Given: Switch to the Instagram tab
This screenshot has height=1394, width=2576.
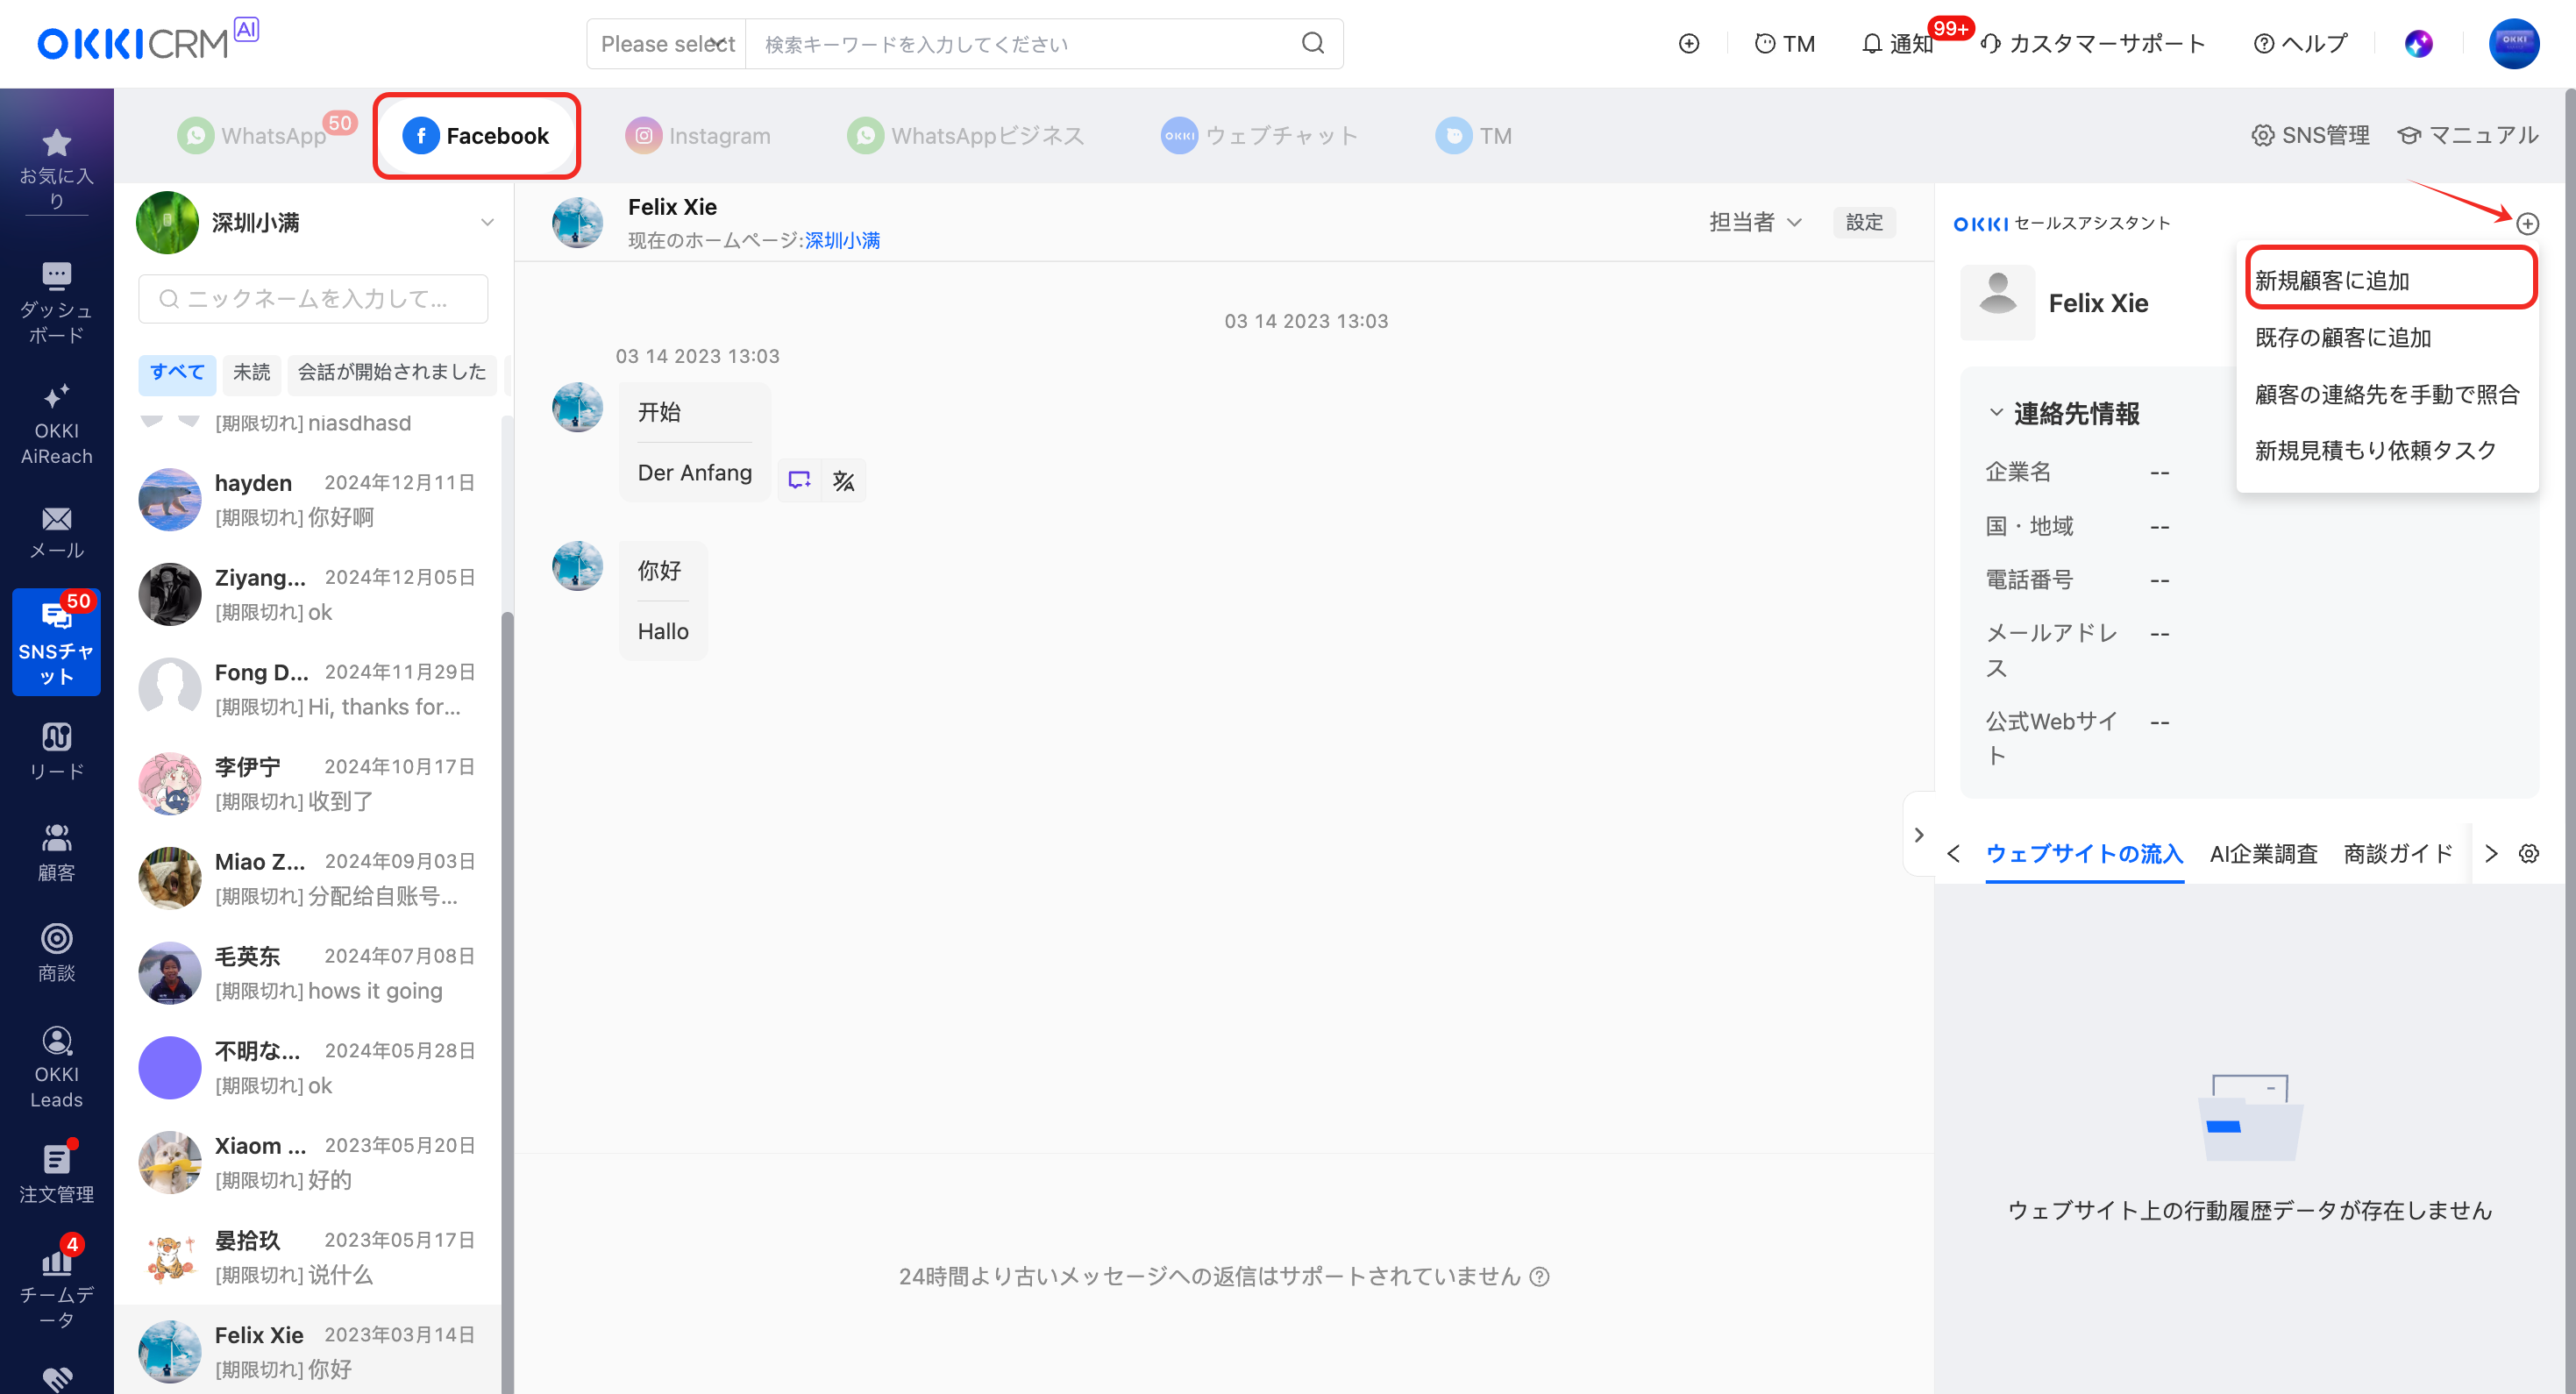Looking at the screenshot, I should (x=698, y=135).
